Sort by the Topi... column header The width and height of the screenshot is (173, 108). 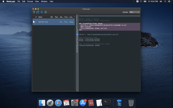point(57,17)
